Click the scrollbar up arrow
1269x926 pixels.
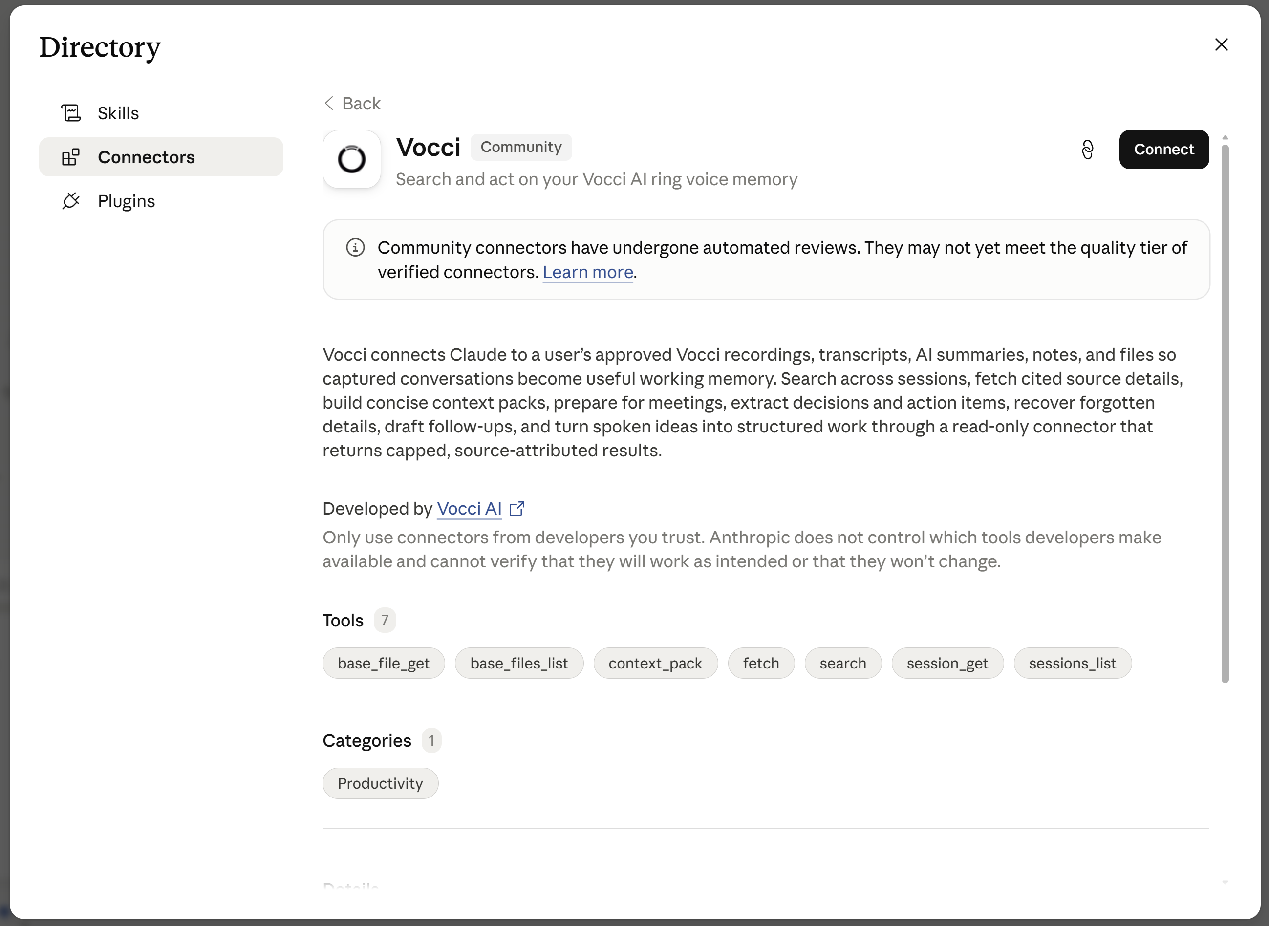point(1225,138)
